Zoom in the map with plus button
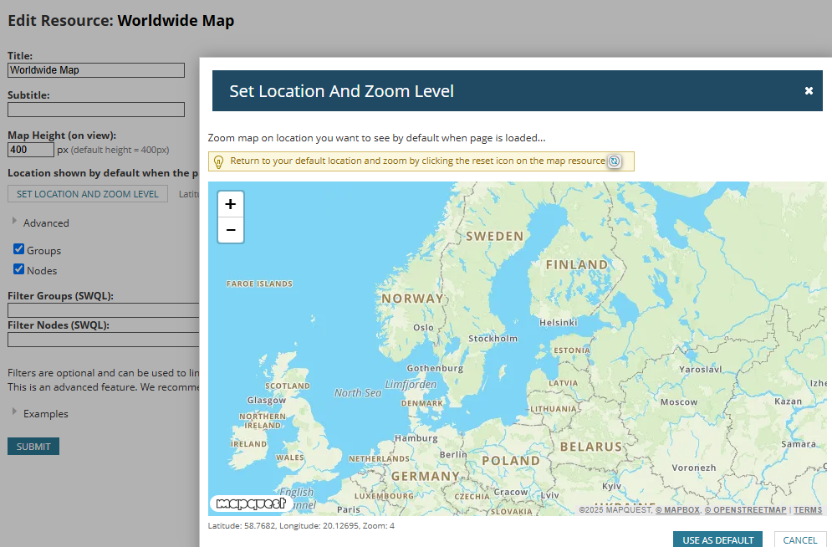The height and width of the screenshot is (547, 832). [230, 204]
